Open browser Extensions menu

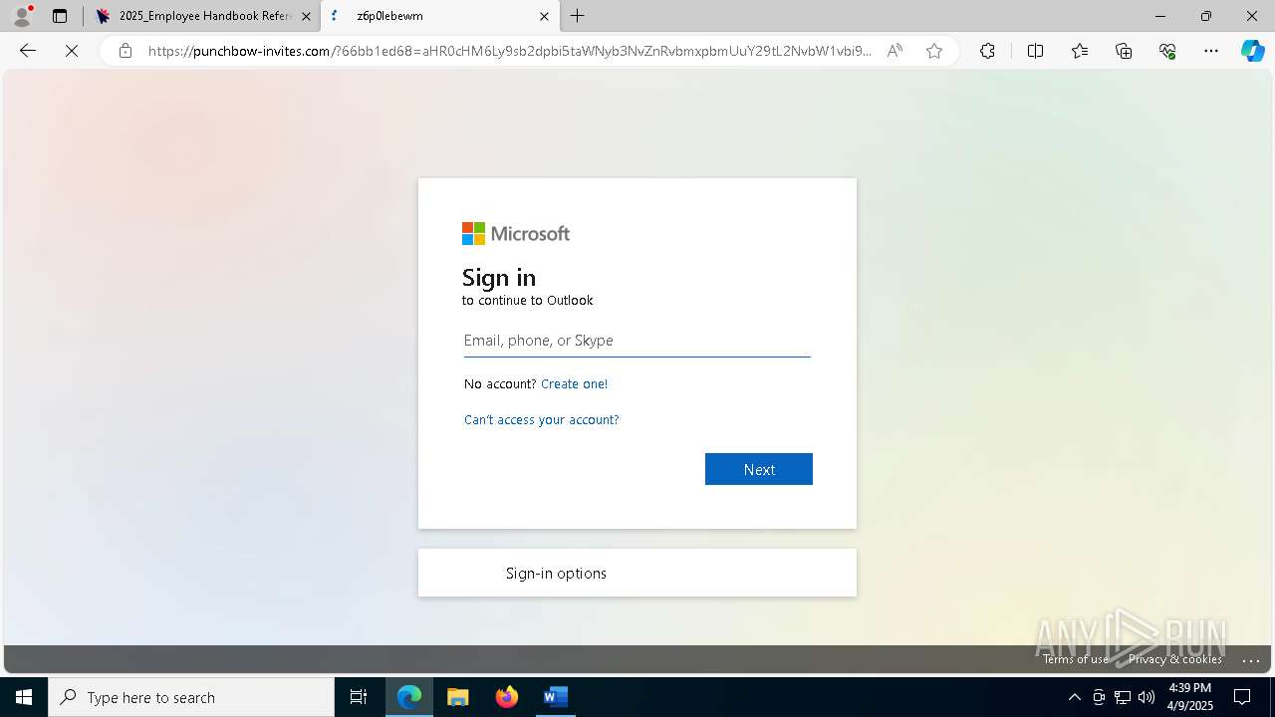987,51
